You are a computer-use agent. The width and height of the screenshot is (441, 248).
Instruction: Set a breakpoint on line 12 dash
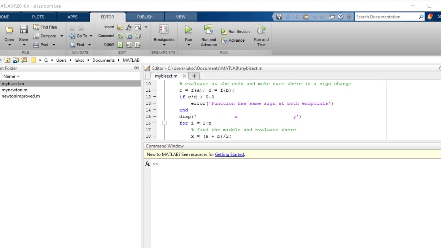[154, 97]
